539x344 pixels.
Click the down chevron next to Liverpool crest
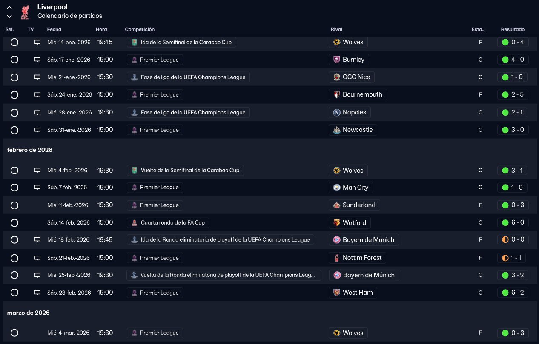pos(9,17)
